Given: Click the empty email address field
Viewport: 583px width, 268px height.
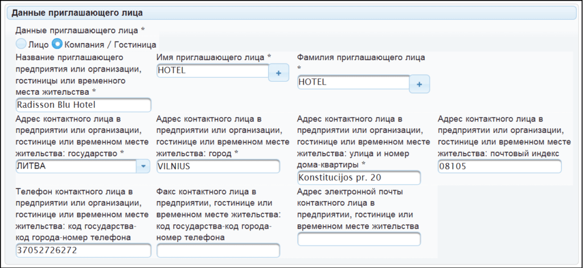Looking at the screenshot, I should 359,240.
